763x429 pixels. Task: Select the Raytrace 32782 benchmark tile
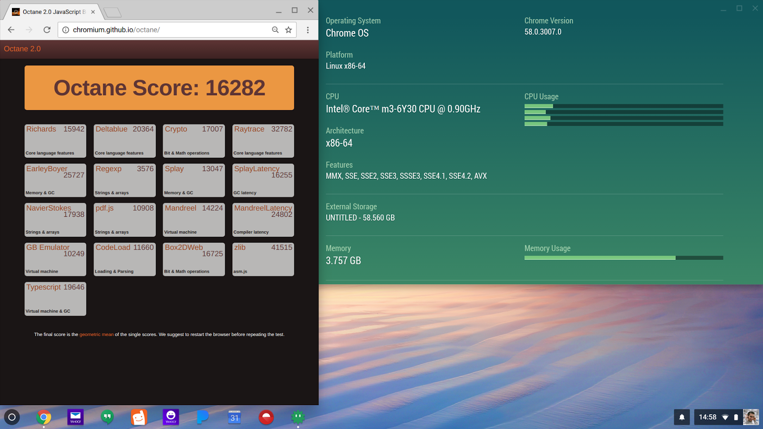(x=263, y=141)
